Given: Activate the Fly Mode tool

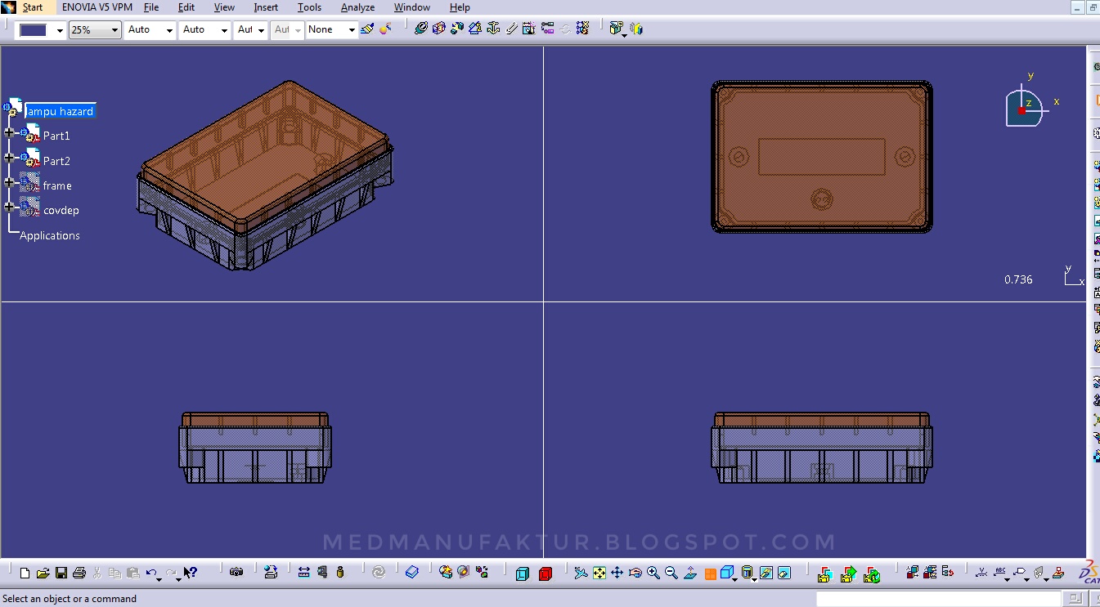Looking at the screenshot, I should [581, 572].
